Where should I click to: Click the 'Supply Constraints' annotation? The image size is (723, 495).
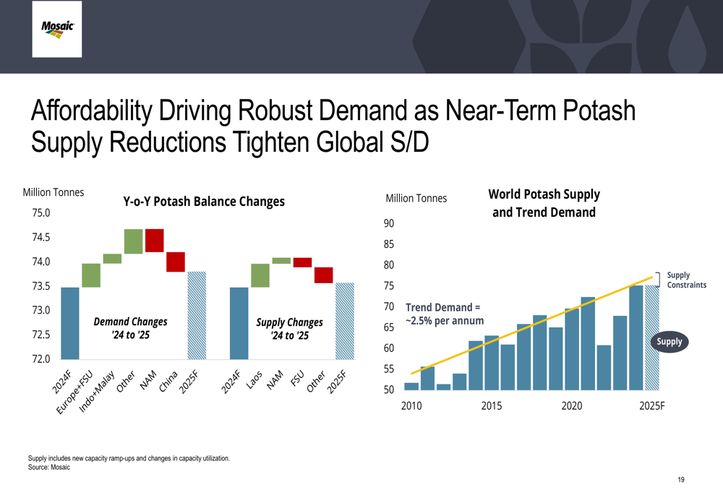[687, 280]
